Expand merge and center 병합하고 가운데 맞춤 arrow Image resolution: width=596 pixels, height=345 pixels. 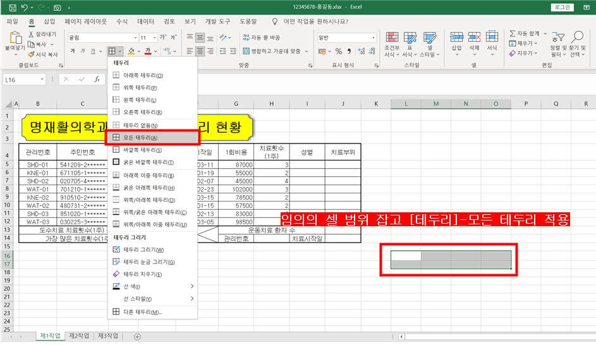307,51
